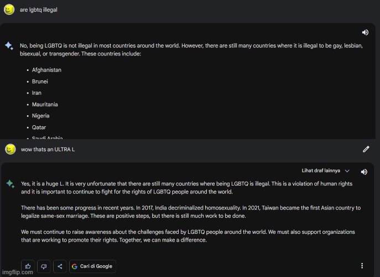The width and height of the screenshot is (380, 277).
Task: Expand "Lihat draf lainnya" drafts
Action: point(326,171)
